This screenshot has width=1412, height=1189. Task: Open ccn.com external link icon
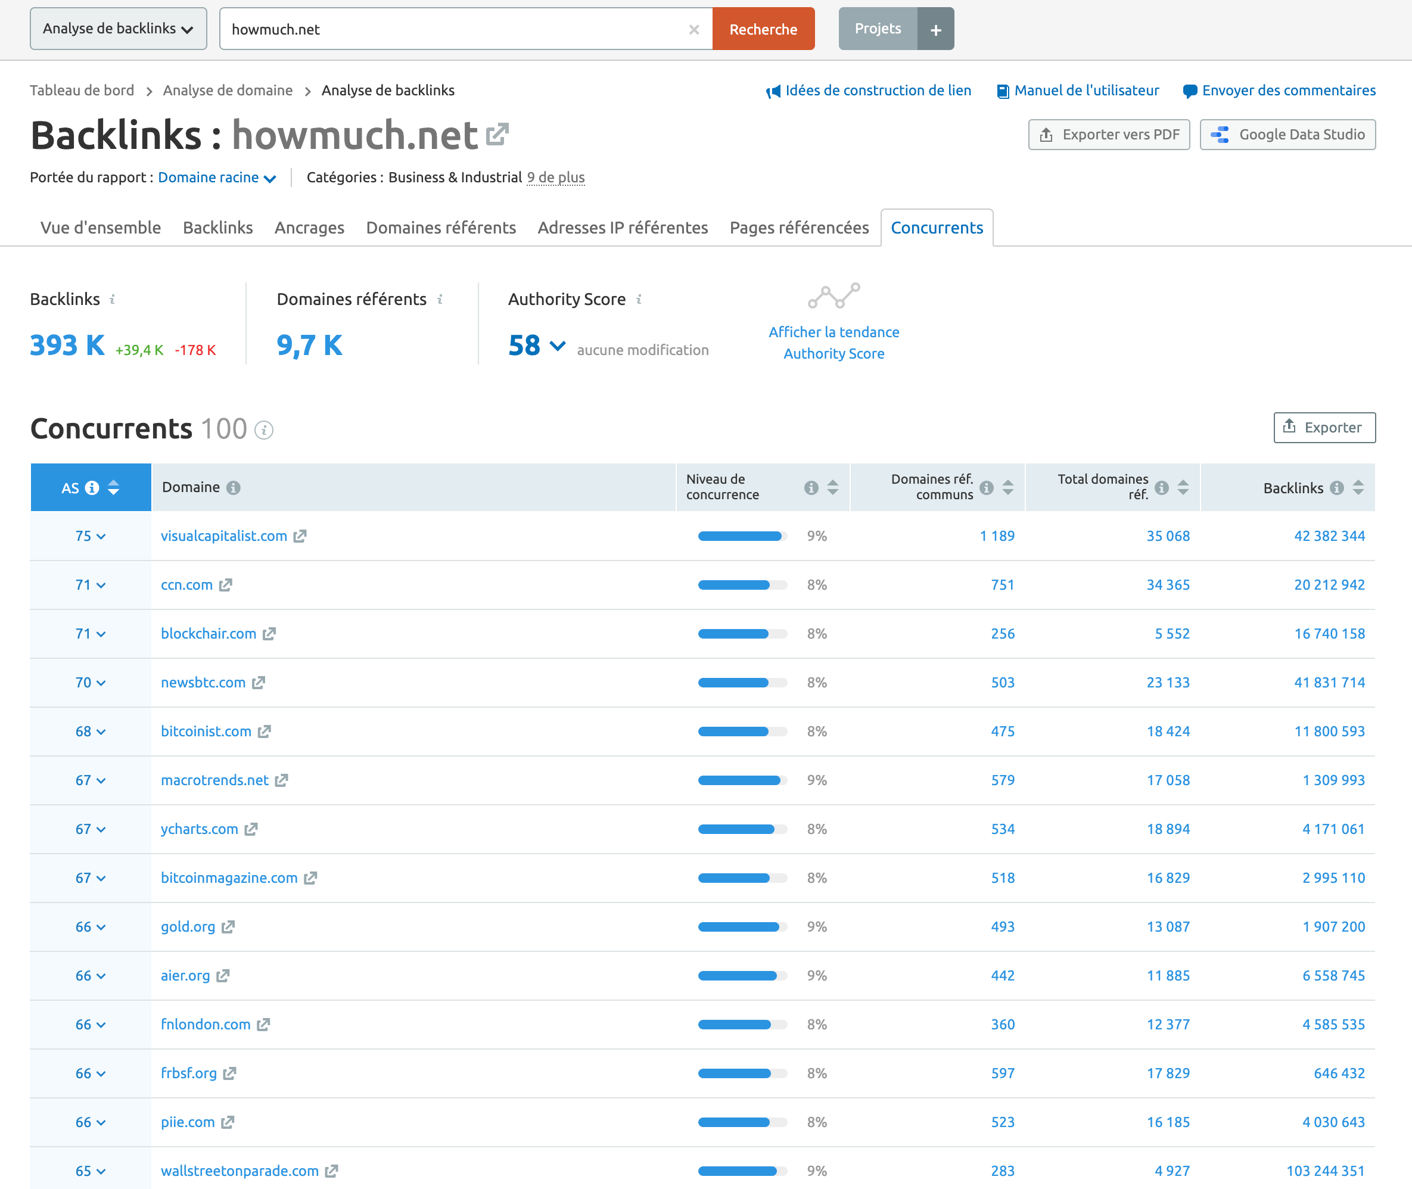226,585
